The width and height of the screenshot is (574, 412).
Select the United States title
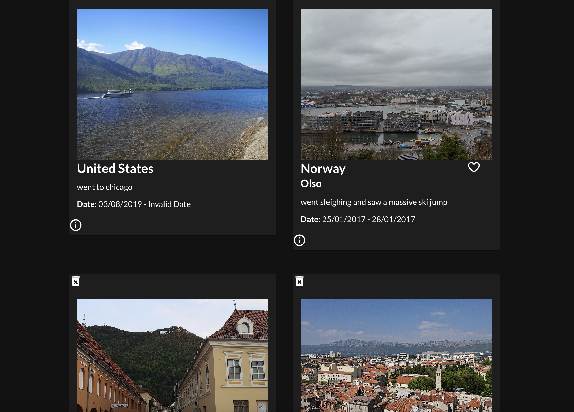coord(115,169)
